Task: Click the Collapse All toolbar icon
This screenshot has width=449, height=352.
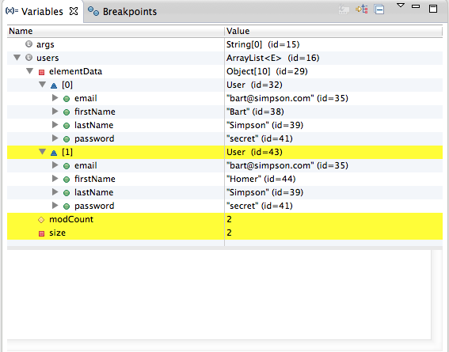Action: 379,9
